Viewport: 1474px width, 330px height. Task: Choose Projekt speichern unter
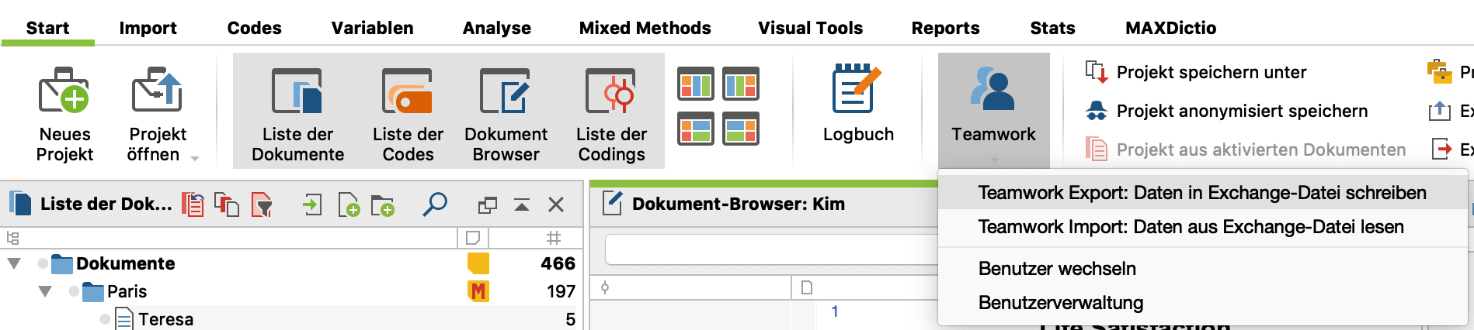pos(1212,72)
